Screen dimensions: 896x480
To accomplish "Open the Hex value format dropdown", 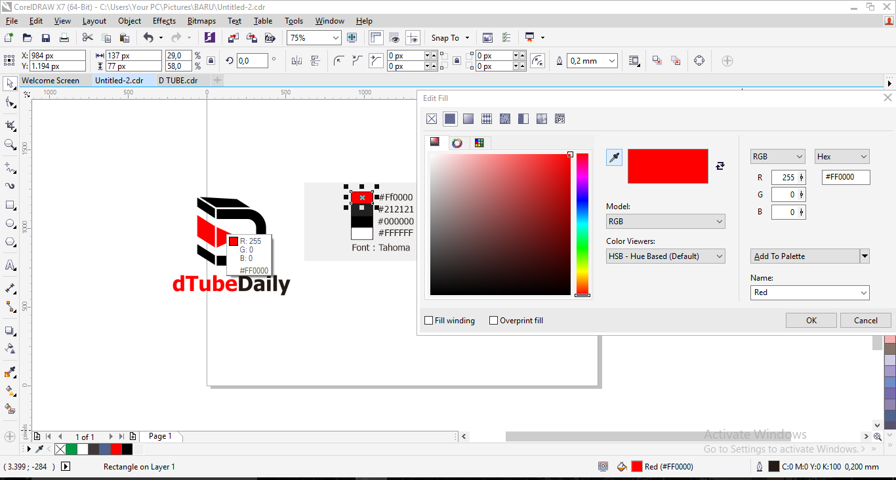I will 842,157.
